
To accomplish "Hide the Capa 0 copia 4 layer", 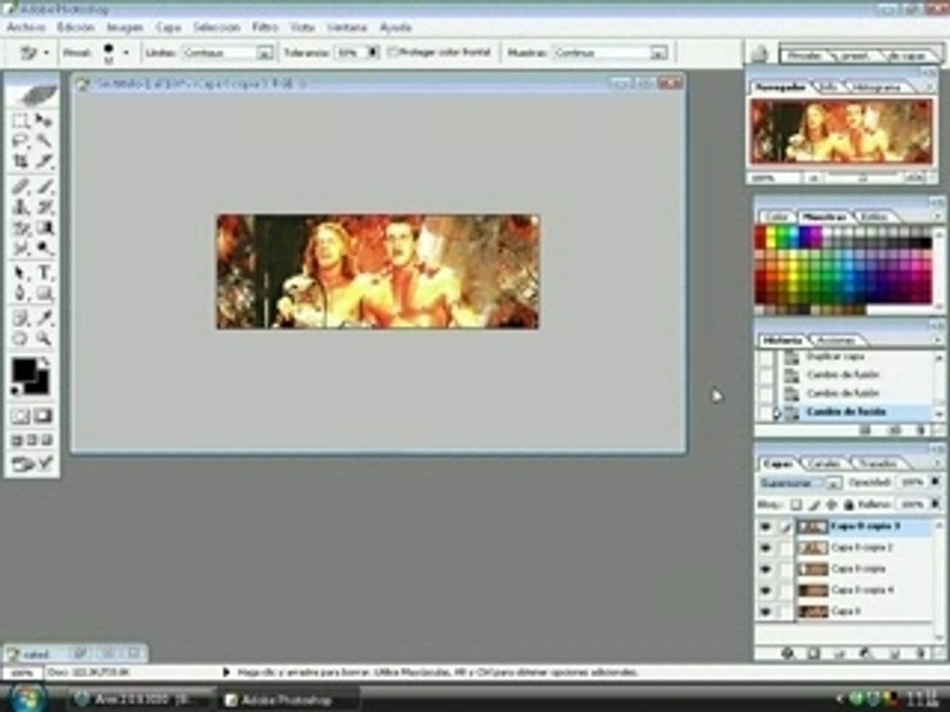I will (765, 590).
